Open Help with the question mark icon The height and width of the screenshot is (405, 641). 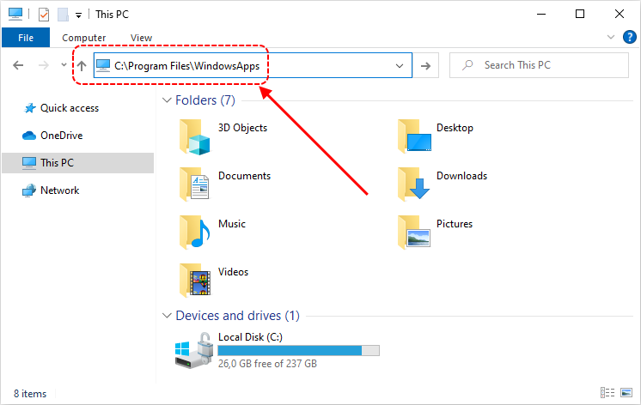coord(630,37)
